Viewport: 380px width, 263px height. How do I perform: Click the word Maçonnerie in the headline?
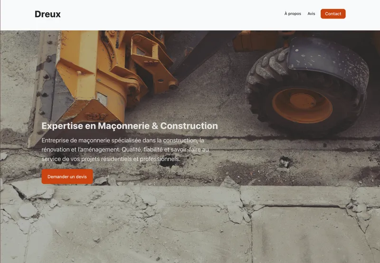click(x=123, y=126)
